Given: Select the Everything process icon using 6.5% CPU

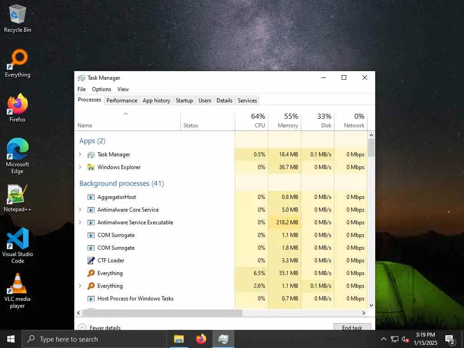Looking at the screenshot, I should pyautogui.click(x=91, y=273).
